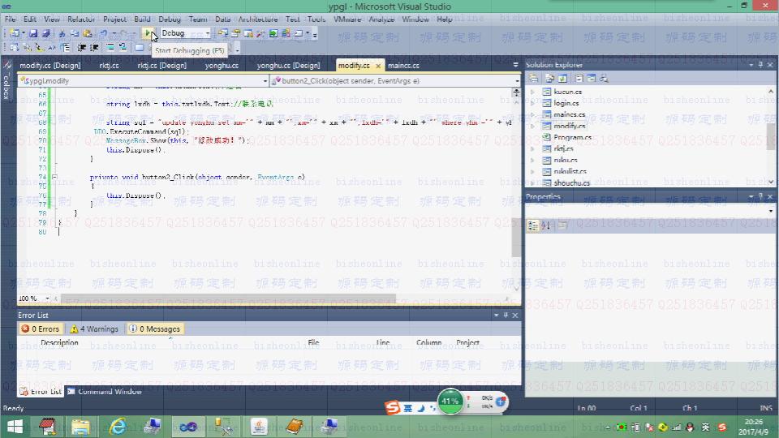The height and width of the screenshot is (438, 779).
Task: Toggle the 0 Messages filter
Action: 154,328
